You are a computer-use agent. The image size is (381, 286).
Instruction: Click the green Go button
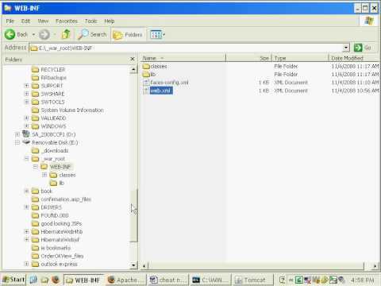(x=363, y=48)
